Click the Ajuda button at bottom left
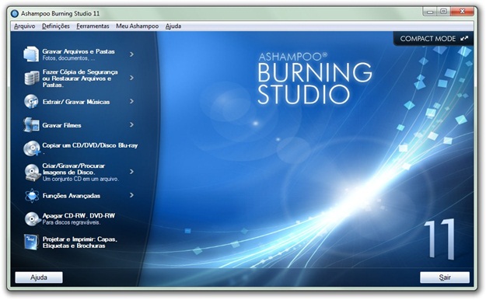The height and width of the screenshot is (300, 486). (39, 277)
